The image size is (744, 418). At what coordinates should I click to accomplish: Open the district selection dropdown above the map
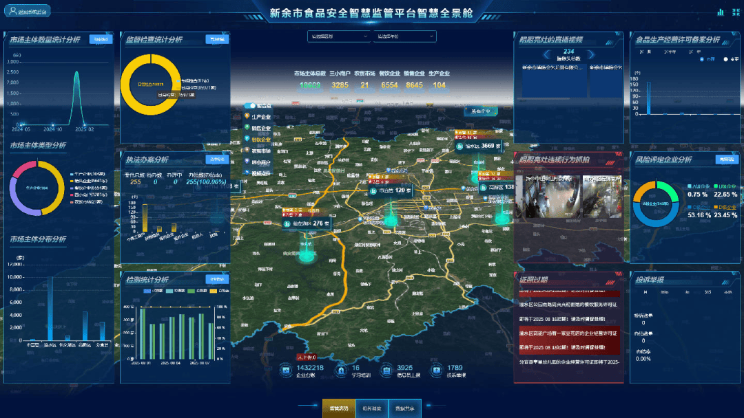coord(338,36)
